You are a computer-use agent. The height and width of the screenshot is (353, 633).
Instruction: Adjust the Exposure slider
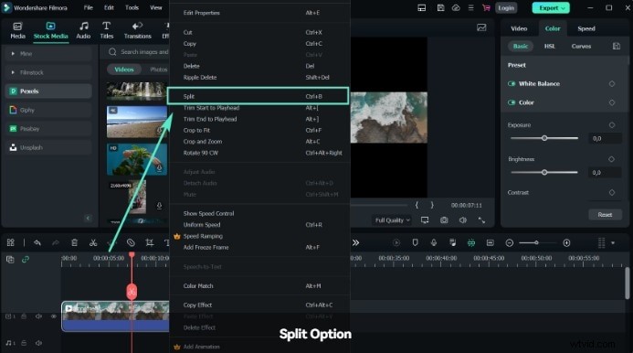[x=544, y=138]
